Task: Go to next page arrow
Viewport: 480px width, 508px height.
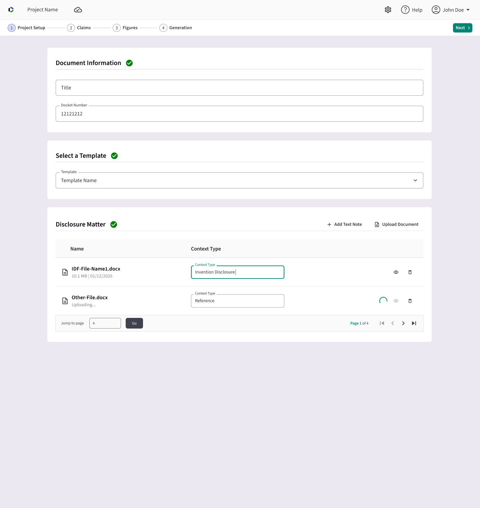Action: [x=403, y=323]
